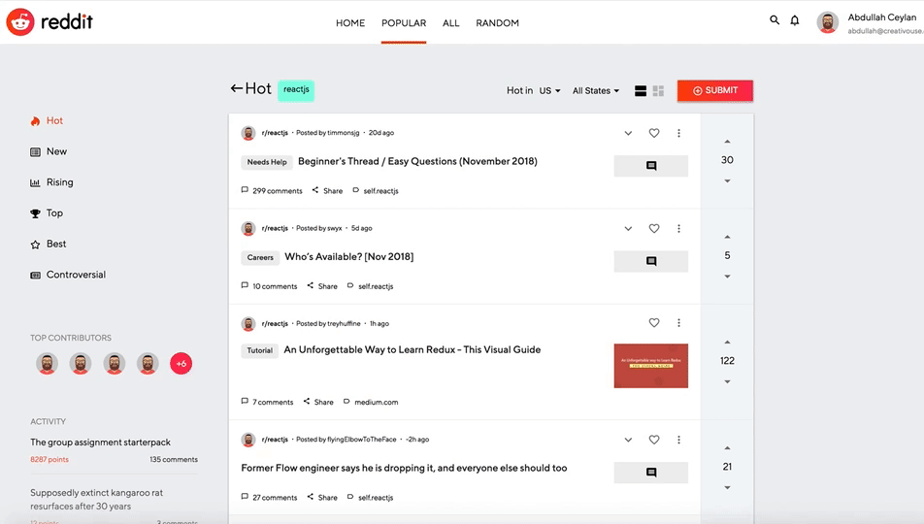Favorite the Who's Available post with heart
The height and width of the screenshot is (524, 924).
pos(654,229)
